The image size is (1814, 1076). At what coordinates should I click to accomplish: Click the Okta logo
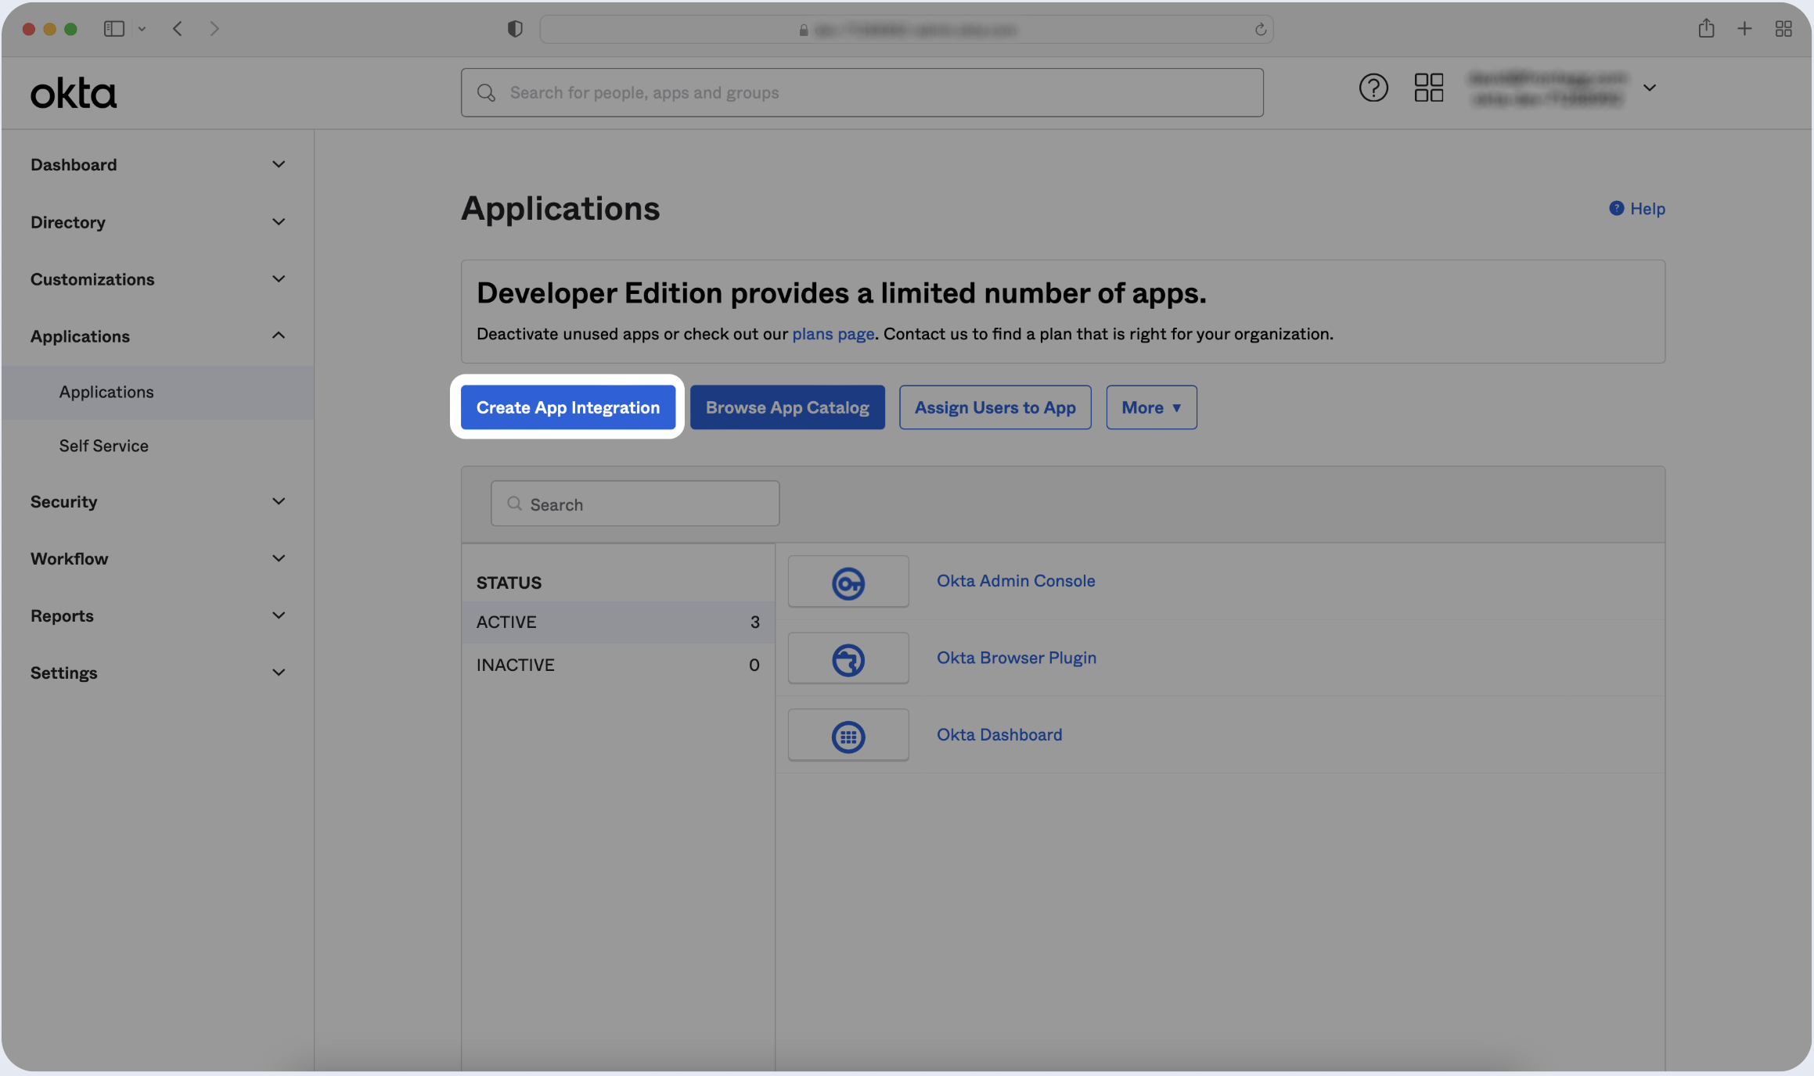coord(74,93)
